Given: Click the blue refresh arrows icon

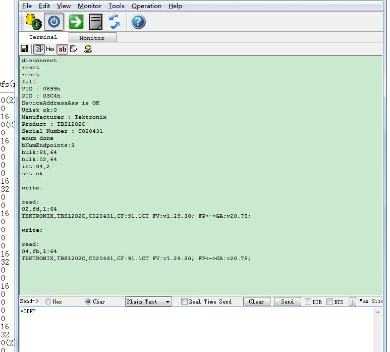Looking at the screenshot, I should 115,21.
